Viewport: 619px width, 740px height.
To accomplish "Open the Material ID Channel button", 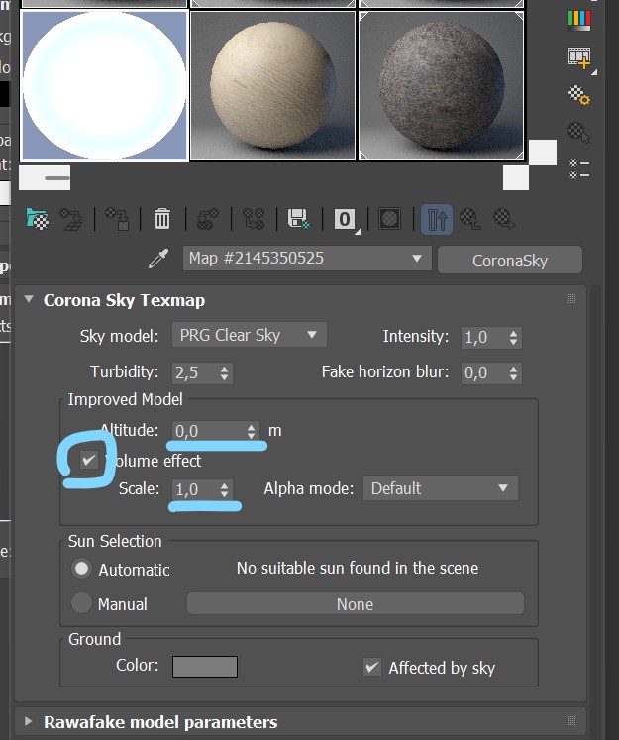I will pyautogui.click(x=346, y=220).
